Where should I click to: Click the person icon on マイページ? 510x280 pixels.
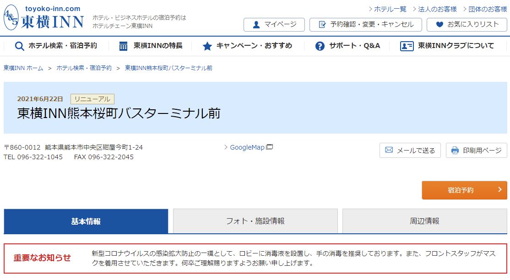256,25
